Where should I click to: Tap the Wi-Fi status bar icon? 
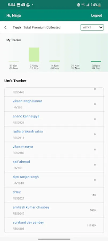(x=83, y=5)
